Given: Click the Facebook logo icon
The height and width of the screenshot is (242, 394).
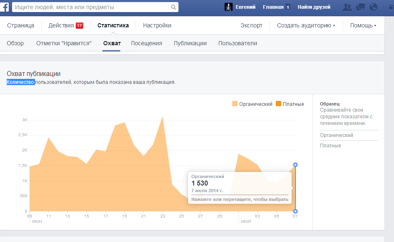Looking at the screenshot, I should (x=5, y=7).
